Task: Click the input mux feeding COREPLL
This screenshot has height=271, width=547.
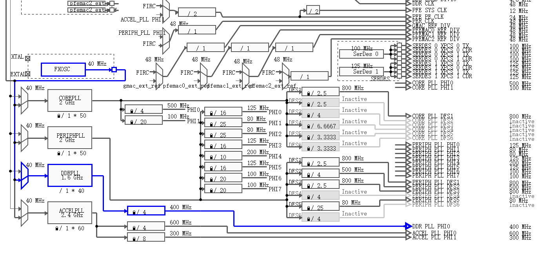Action: (24, 101)
